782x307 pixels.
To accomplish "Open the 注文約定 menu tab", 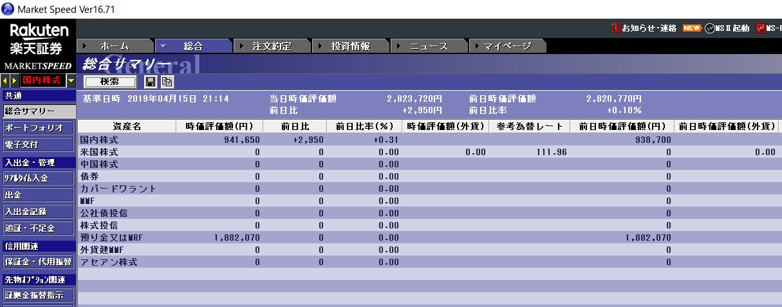I will click(272, 46).
